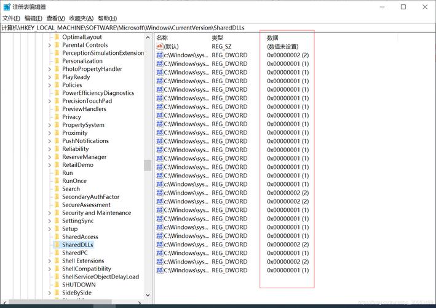Select the Search key folder icon
Image resolution: width=436 pixels, height=308 pixels.
click(x=57, y=189)
